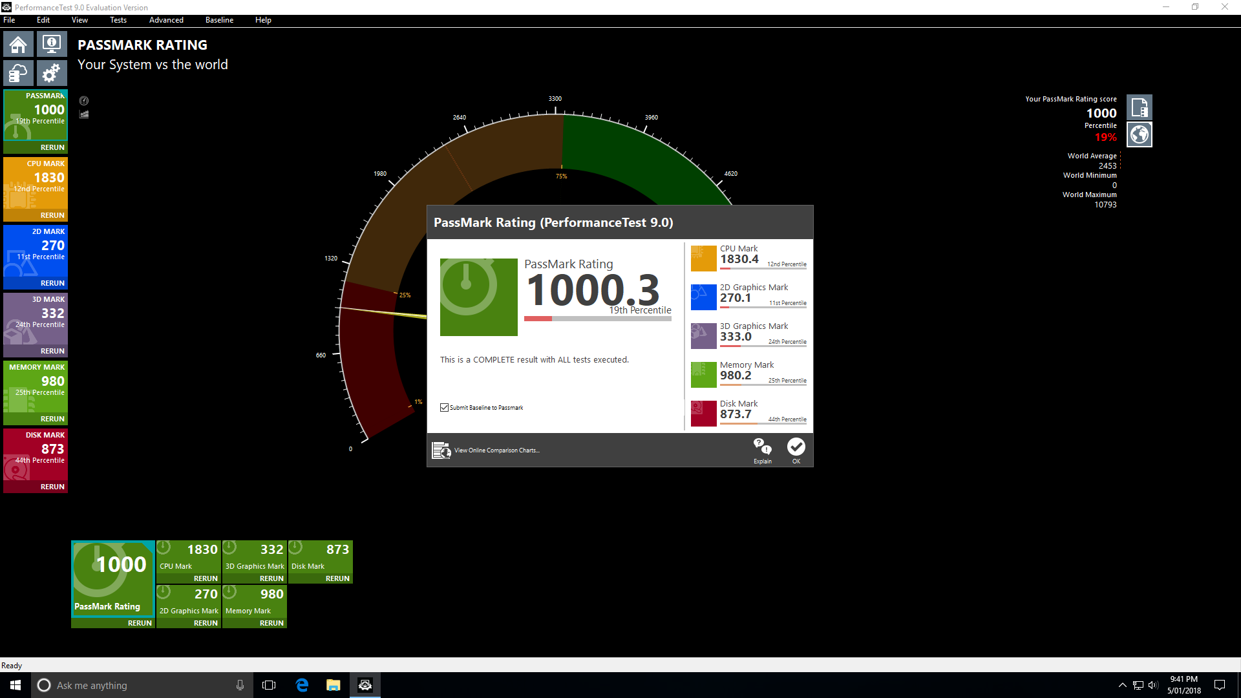This screenshot has width=1241, height=698.
Task: Toggle Submit Baseline to Passmark checkbox
Action: click(x=444, y=408)
